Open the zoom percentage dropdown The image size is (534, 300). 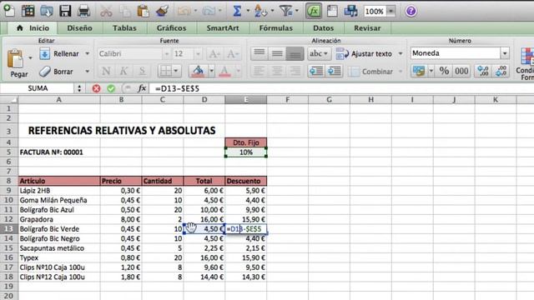pyautogui.click(x=391, y=11)
